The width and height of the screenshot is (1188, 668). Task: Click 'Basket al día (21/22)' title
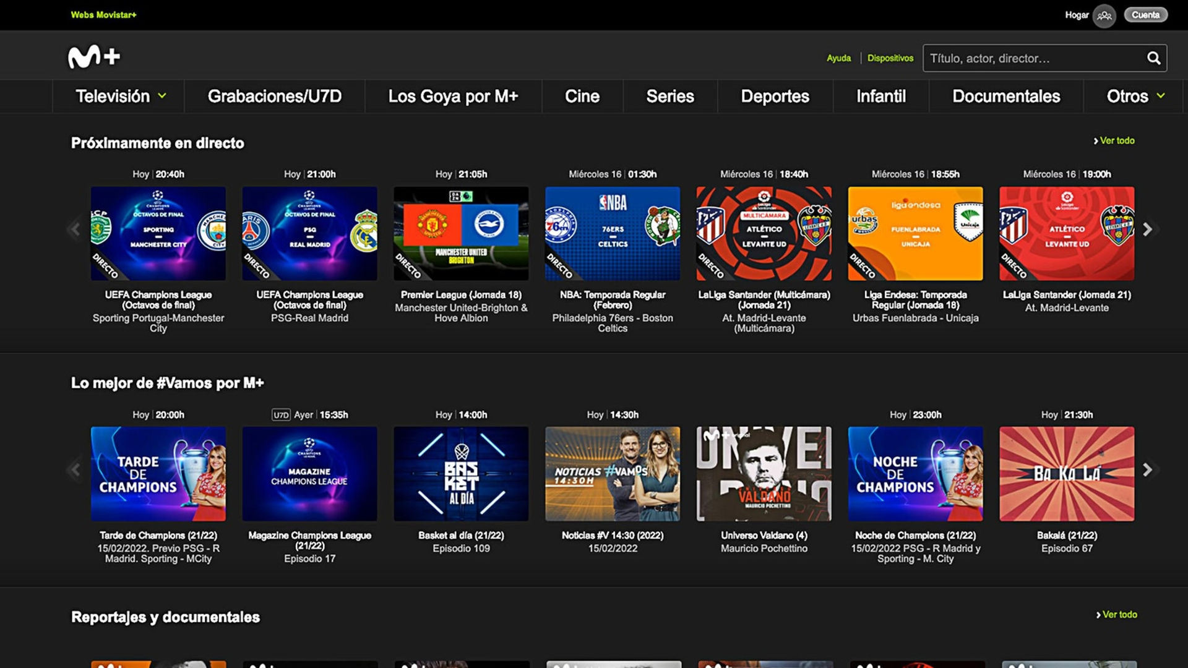coord(461,536)
